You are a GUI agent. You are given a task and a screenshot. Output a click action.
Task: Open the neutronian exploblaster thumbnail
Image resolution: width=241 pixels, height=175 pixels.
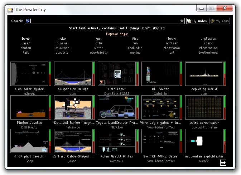[204, 141]
